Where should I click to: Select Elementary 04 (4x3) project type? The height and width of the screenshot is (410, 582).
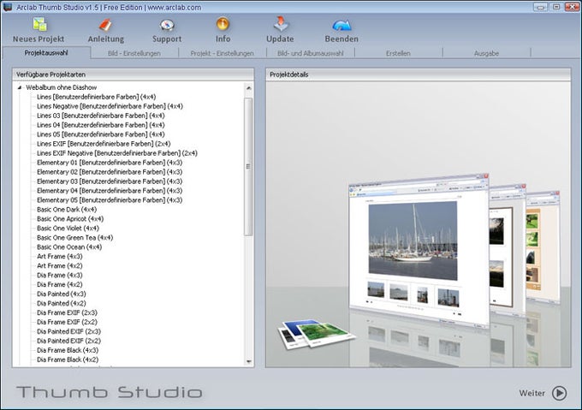(110, 191)
